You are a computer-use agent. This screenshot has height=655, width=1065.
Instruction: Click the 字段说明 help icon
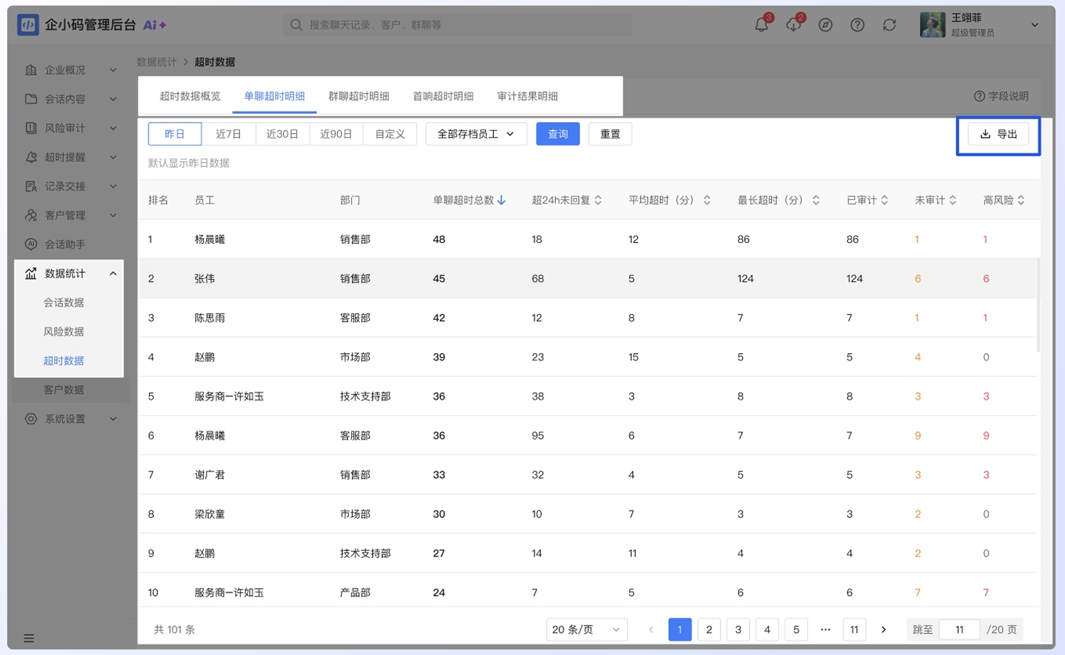click(x=979, y=96)
